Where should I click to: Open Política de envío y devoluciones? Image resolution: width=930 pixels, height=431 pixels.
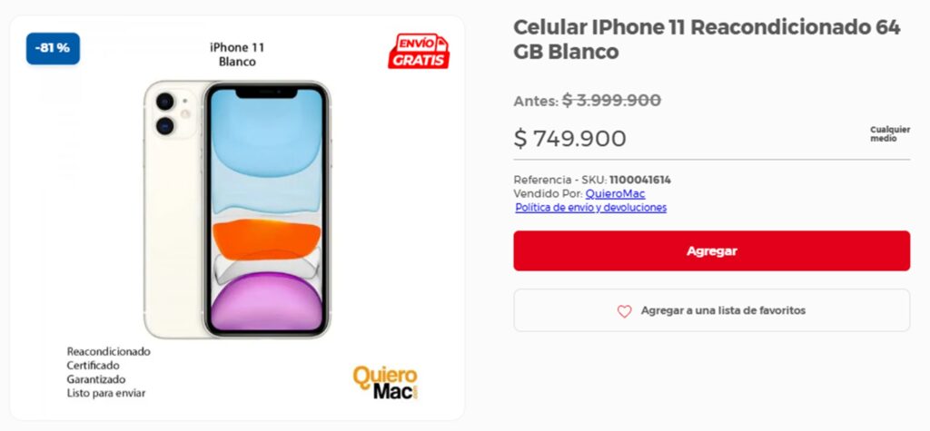click(590, 208)
